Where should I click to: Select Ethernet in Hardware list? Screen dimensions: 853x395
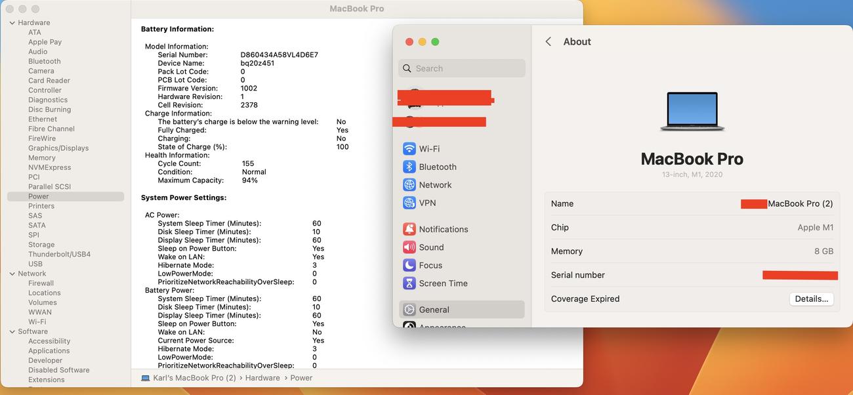point(43,119)
